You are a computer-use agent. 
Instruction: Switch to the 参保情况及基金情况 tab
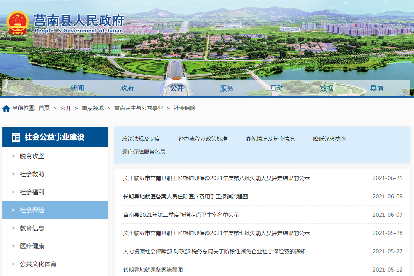coord(270,139)
